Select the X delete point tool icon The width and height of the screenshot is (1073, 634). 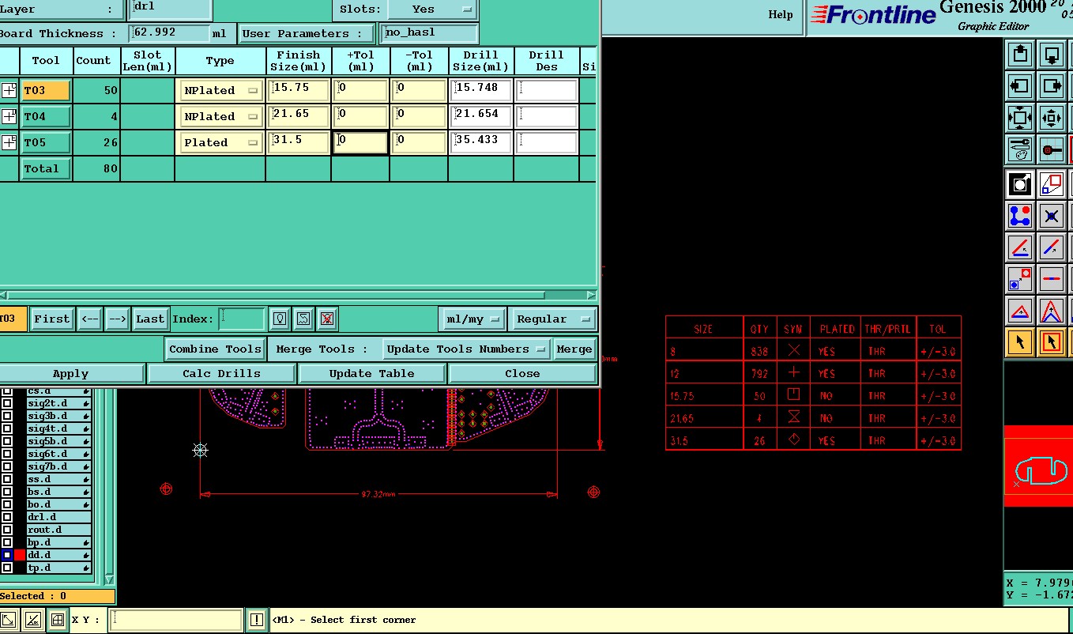coord(1052,216)
